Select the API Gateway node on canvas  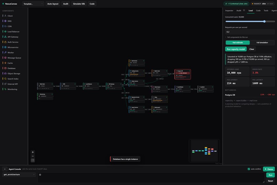114,86
